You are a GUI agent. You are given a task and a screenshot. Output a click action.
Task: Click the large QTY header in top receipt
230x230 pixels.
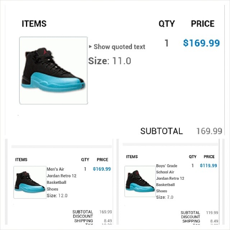[x=167, y=24]
